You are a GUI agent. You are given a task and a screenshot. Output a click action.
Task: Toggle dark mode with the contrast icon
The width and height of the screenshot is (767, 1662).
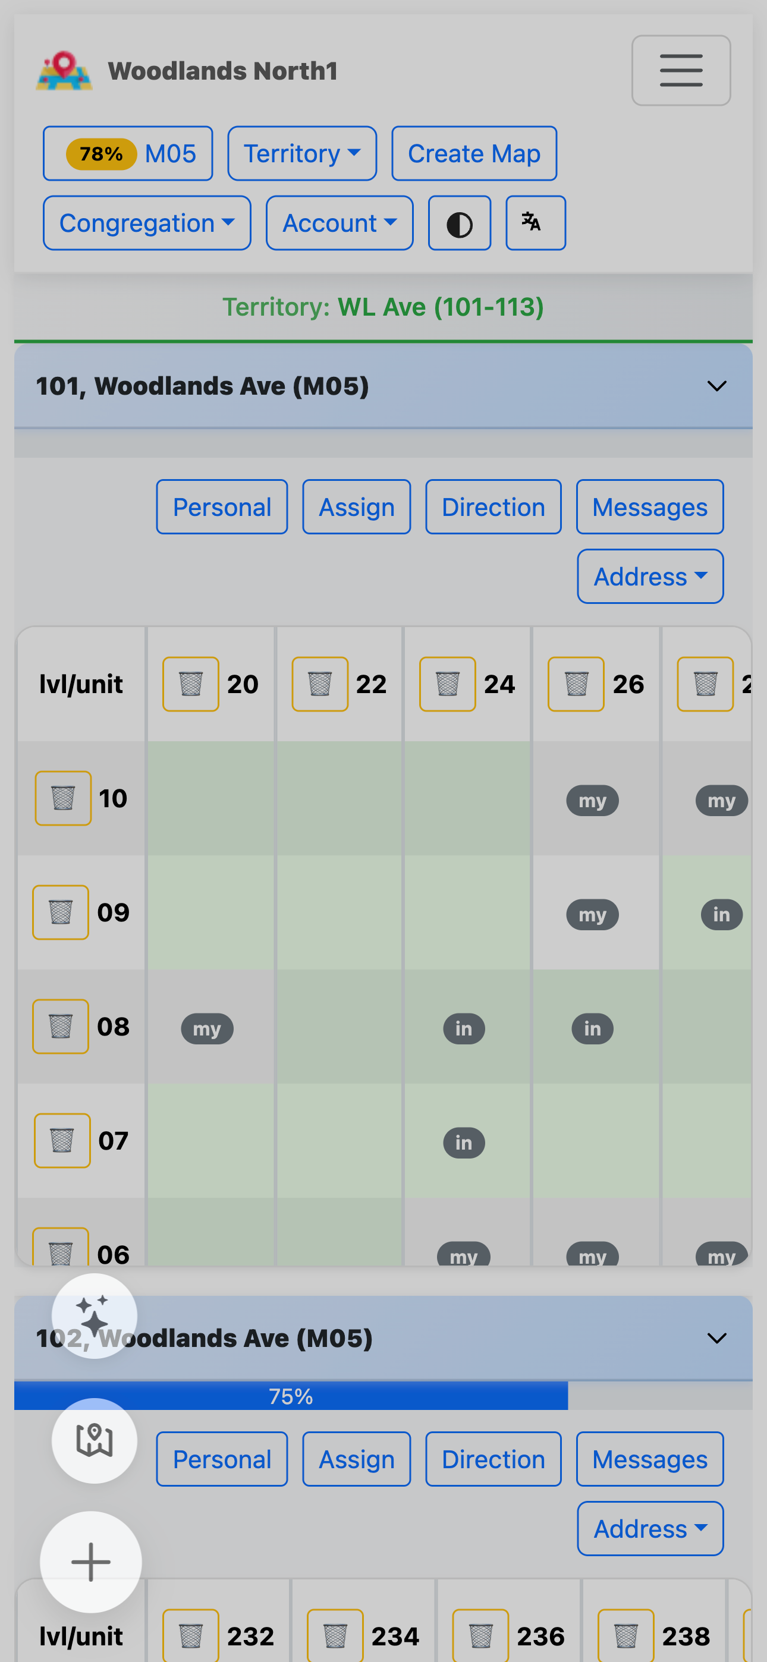tap(459, 222)
